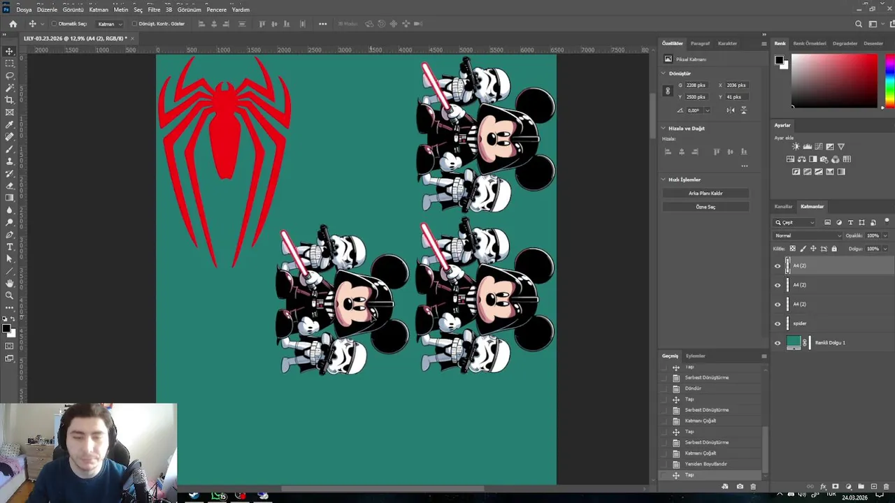Set history brush source for Yeniden Boyutlandır

(x=664, y=464)
